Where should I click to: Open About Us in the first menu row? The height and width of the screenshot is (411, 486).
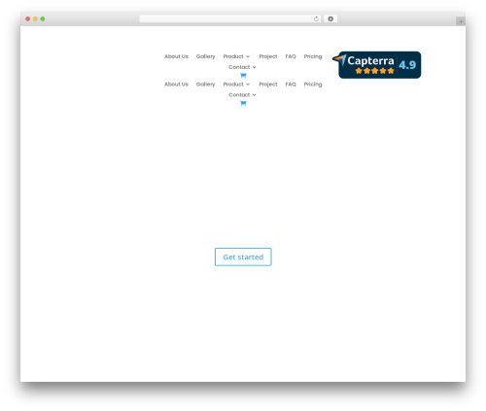176,56
